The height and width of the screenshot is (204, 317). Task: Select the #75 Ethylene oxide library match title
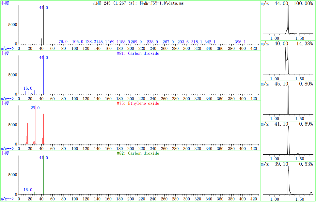coord(138,103)
